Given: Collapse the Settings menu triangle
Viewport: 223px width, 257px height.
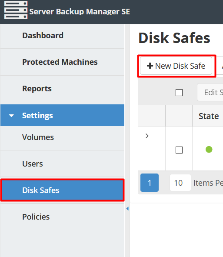Looking at the screenshot, I should click(x=11, y=116).
